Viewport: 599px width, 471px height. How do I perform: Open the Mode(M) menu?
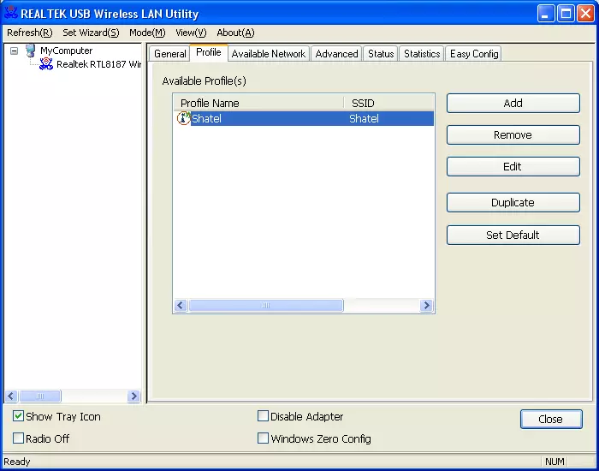click(x=147, y=33)
